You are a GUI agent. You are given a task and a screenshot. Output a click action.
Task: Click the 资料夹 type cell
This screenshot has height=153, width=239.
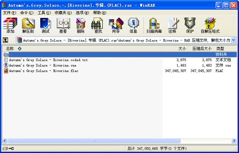pyautogui.click(x=221, y=54)
